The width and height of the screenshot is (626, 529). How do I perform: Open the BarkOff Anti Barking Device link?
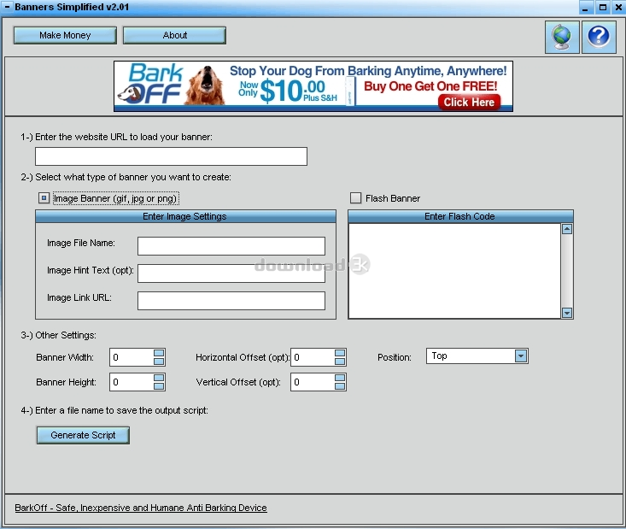[x=141, y=508]
